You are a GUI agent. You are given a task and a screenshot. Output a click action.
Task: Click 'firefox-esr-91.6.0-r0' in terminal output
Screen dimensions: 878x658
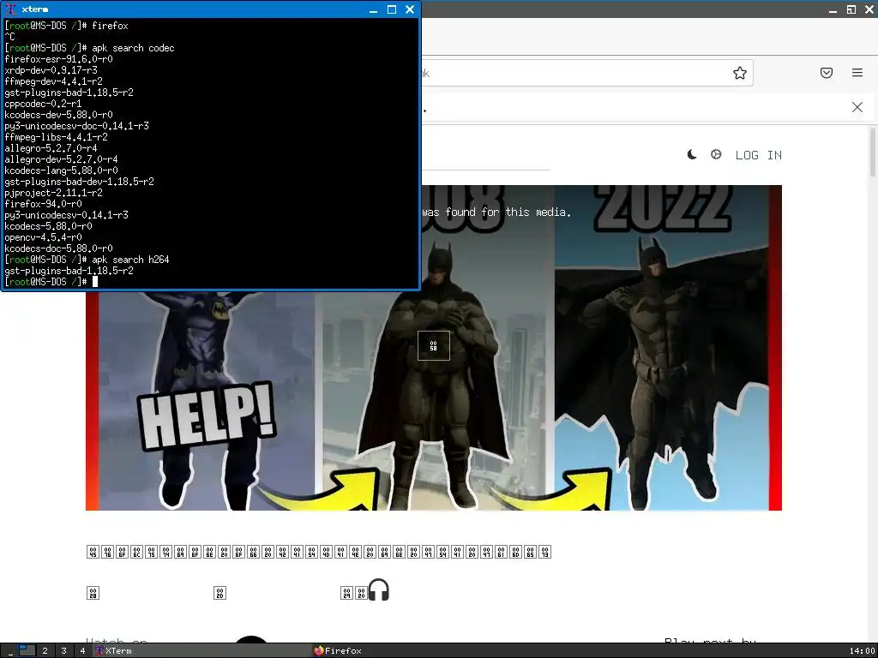pyautogui.click(x=59, y=59)
